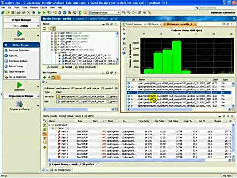Open the Implemented Design dropdown arrow
Image resolution: width=237 pixels, height=178 pixels.
coord(38,96)
